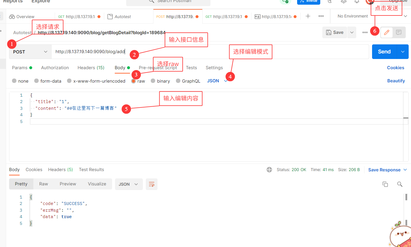This screenshot has height=247, width=411.
Task: Open the Pre-request Script tab
Action: 158,68
